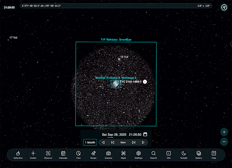Change the 1 Month time step
The height and width of the screenshot is (168, 232).
pos(90,143)
